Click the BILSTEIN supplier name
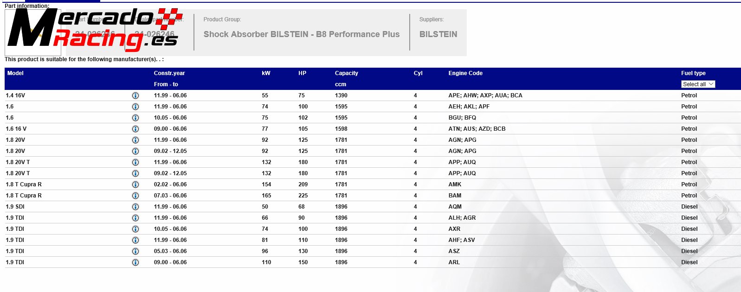This screenshot has width=741, height=292. (x=438, y=34)
